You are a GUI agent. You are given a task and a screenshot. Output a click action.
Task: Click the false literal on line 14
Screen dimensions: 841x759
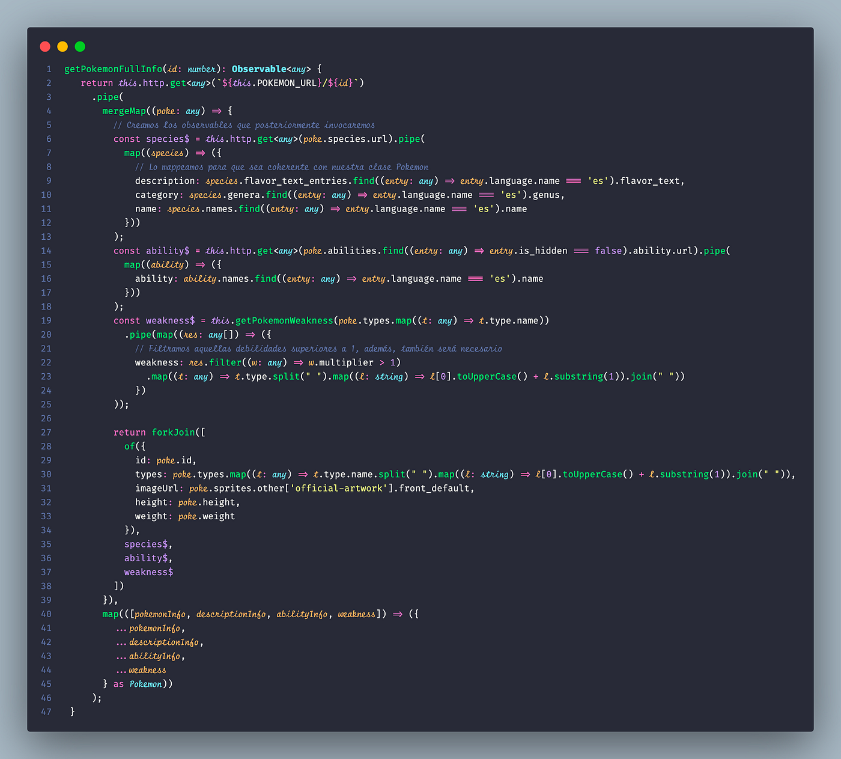(609, 251)
